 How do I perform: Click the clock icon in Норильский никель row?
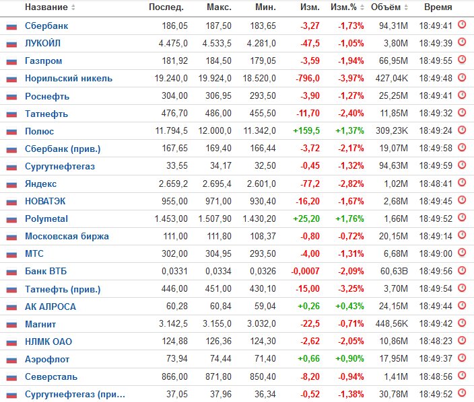pyautogui.click(x=462, y=77)
